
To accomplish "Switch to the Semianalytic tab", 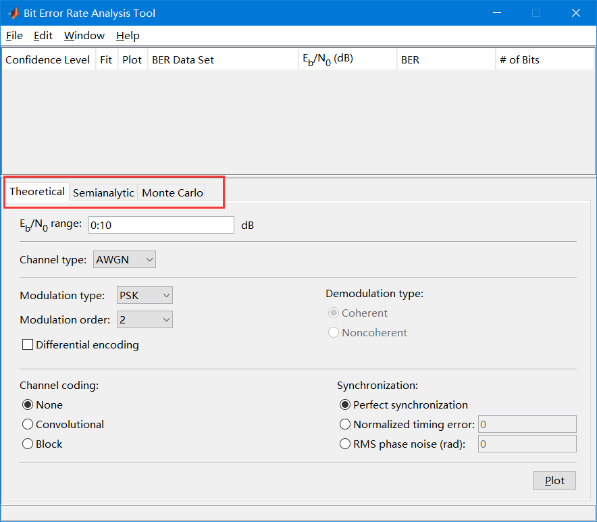I will click(103, 192).
